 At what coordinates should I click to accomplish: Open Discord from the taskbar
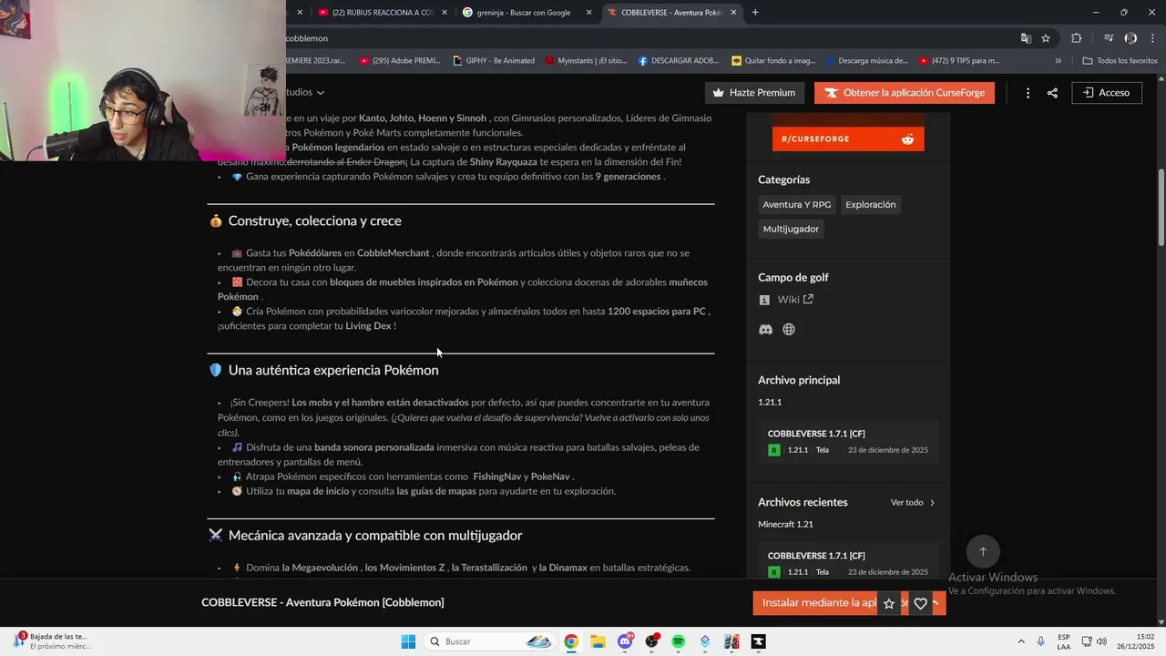coord(625,641)
